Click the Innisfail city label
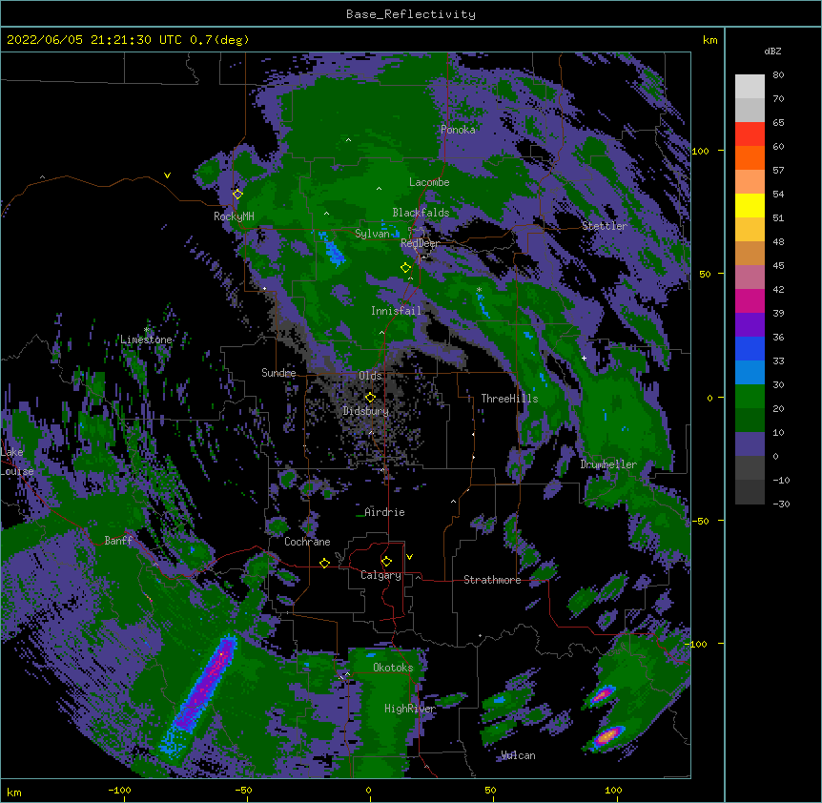Image resolution: width=822 pixels, height=803 pixels. [396, 311]
